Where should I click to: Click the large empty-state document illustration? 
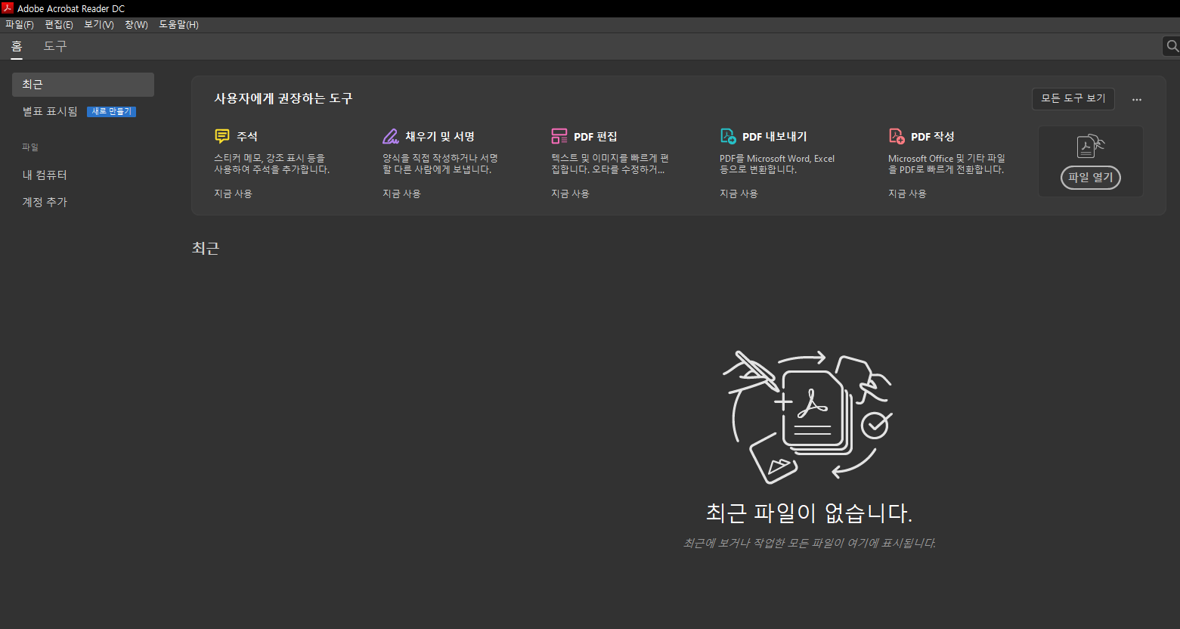[x=808, y=417]
